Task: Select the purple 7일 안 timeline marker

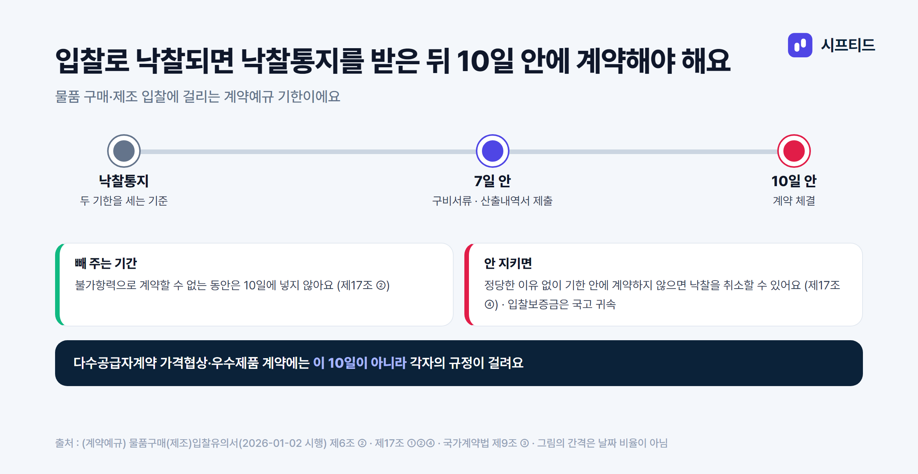Action: (x=493, y=151)
